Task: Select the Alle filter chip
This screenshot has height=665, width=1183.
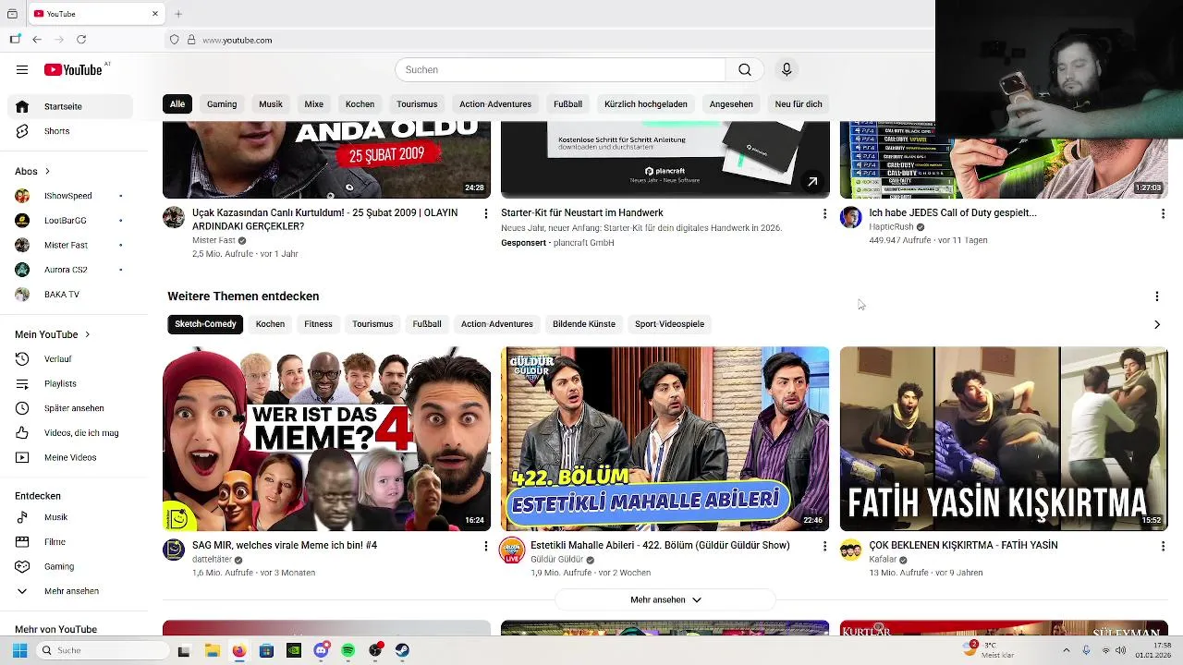Action: (x=177, y=104)
